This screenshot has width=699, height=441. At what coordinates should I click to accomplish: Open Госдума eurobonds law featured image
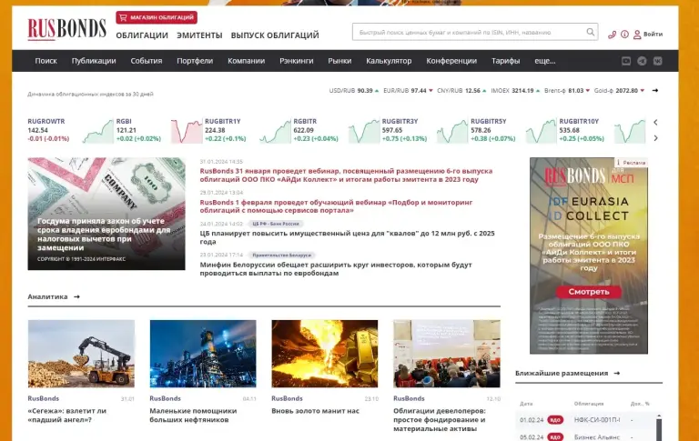point(106,214)
